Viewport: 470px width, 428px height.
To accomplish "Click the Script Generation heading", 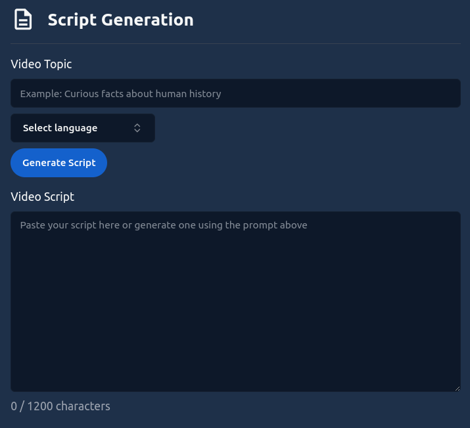I will (120, 20).
